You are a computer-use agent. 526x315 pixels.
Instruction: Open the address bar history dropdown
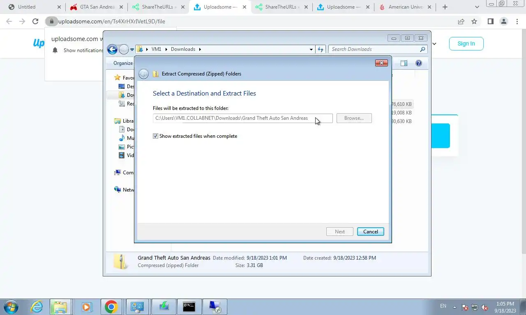coord(311,49)
